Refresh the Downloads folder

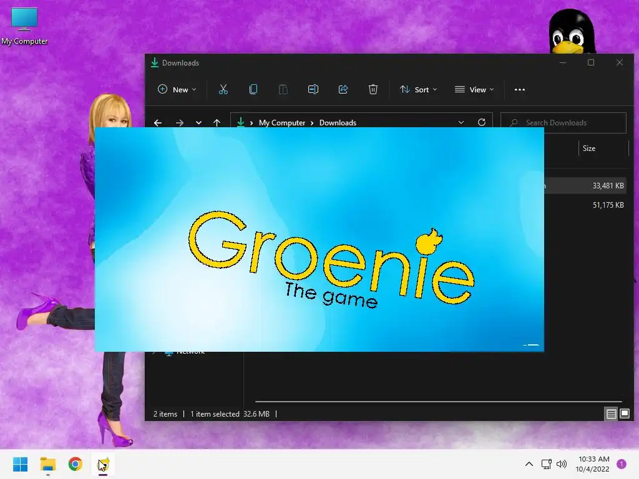coord(482,123)
